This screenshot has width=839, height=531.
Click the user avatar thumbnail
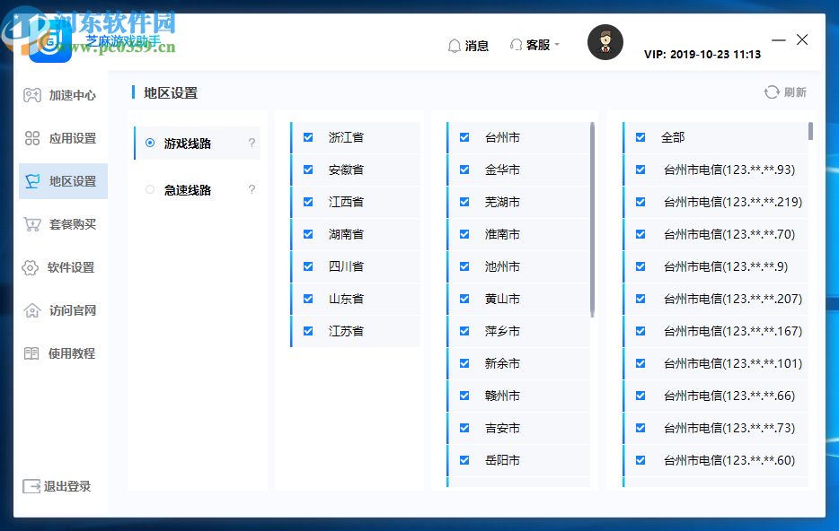(x=605, y=42)
